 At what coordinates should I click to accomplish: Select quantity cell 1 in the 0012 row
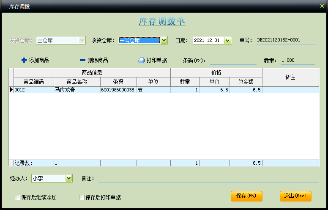pos(185,90)
